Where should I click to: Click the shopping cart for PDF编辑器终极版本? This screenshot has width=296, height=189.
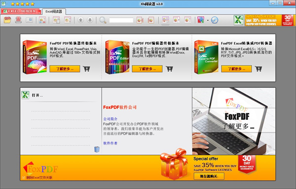point(169,69)
